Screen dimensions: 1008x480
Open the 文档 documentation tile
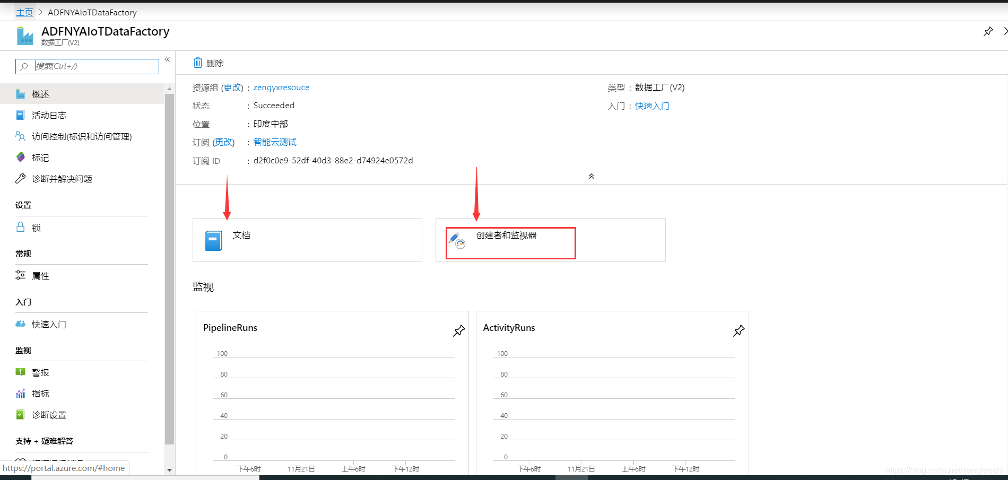tap(307, 240)
